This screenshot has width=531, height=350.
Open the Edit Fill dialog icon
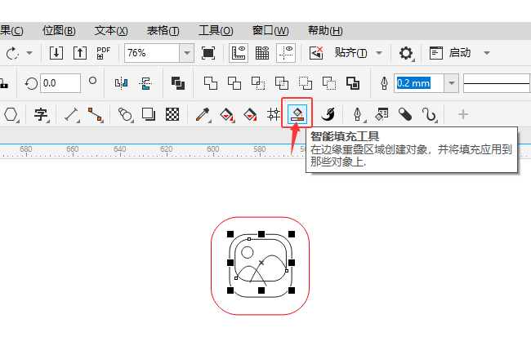pos(382,114)
